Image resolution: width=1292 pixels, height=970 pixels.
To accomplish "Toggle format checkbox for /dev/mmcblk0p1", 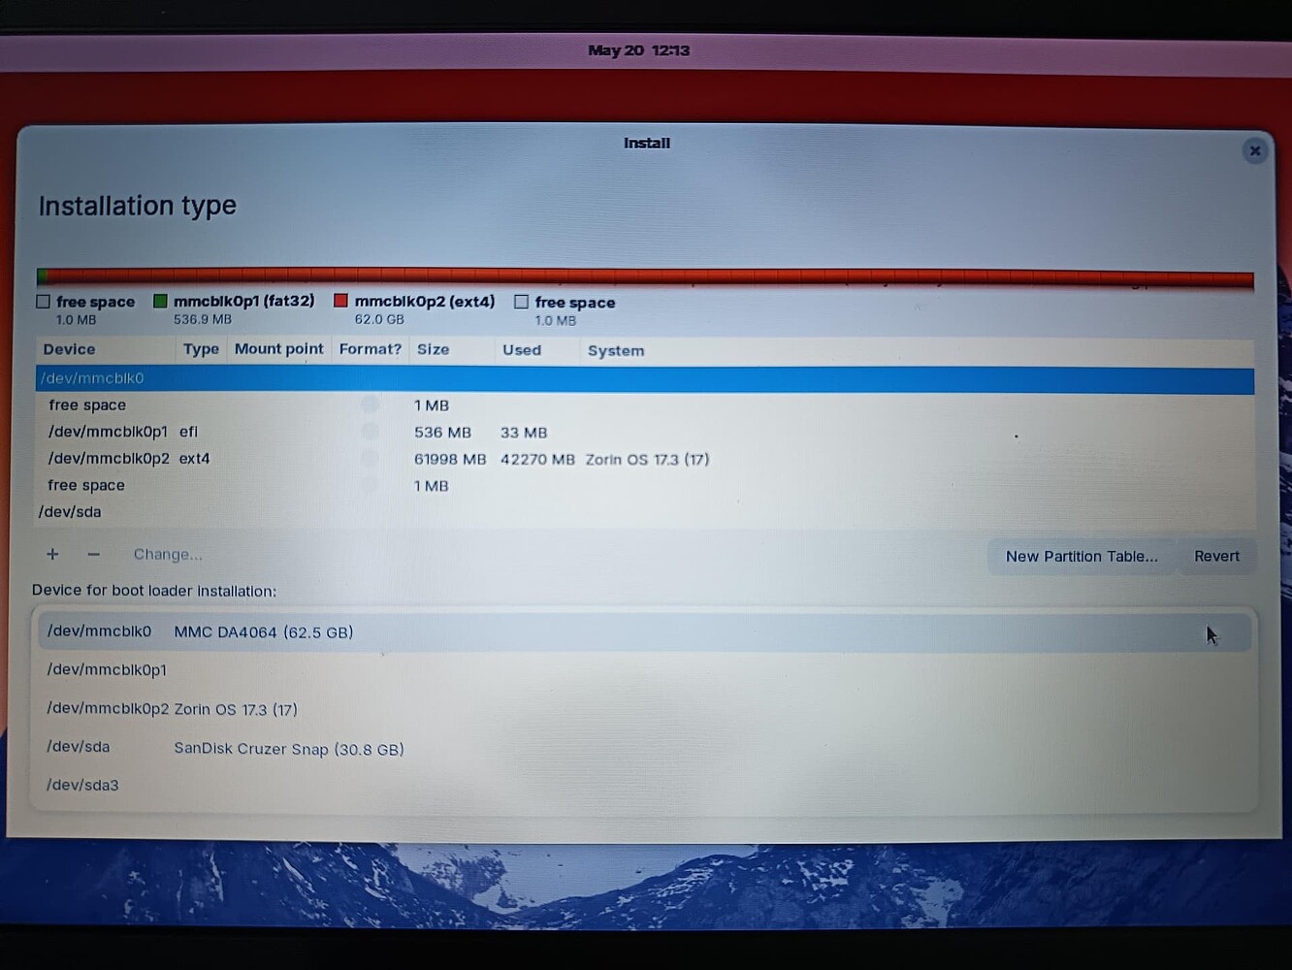I will click(371, 431).
